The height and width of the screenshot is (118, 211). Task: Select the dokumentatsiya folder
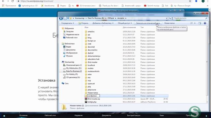pyautogui.click(x=94, y=56)
